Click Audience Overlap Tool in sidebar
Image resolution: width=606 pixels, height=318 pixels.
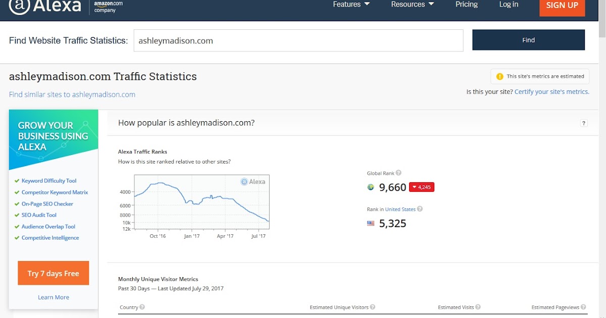click(48, 227)
